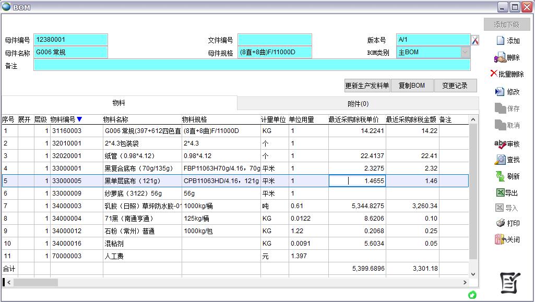Screen dimensions: 535x302
Task: Close the form with the 关闭 button
Action: [507, 239]
